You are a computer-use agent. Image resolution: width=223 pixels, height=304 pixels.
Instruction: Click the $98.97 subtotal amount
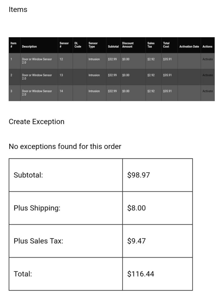138,175
